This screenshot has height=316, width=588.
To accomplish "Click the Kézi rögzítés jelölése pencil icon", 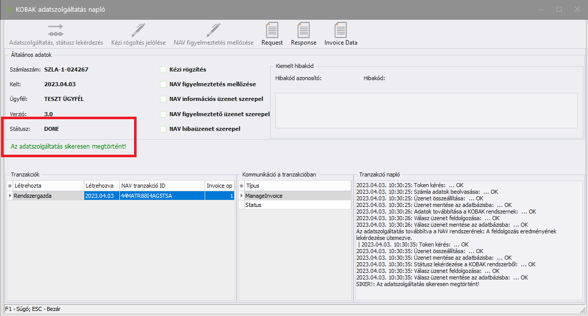I will coord(138,30).
